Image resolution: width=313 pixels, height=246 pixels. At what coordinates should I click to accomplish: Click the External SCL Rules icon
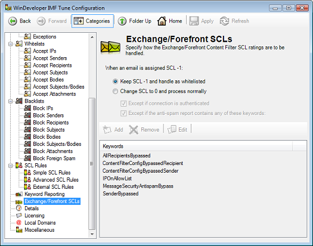(27, 187)
